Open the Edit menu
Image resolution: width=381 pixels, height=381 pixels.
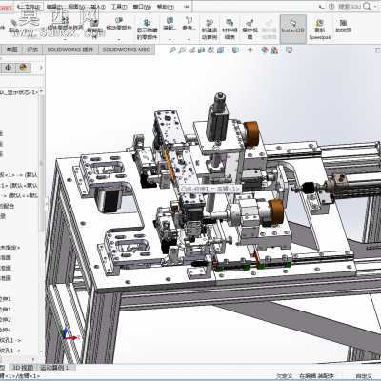[54, 7]
